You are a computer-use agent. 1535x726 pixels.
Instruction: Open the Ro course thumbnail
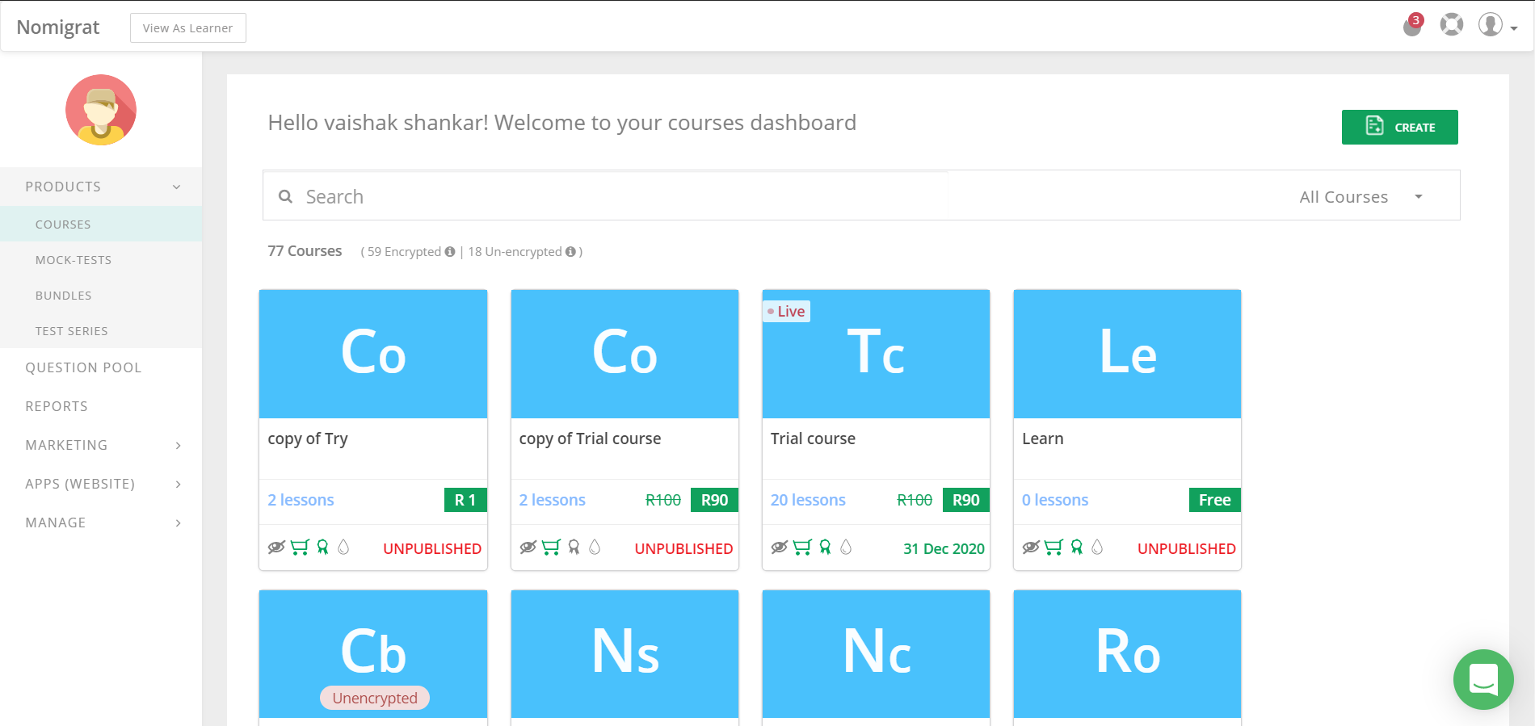[1127, 654]
